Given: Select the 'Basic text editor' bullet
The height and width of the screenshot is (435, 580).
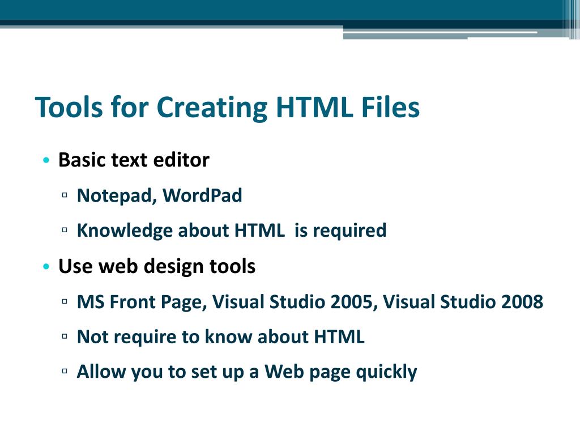Looking at the screenshot, I should coord(134,160).
